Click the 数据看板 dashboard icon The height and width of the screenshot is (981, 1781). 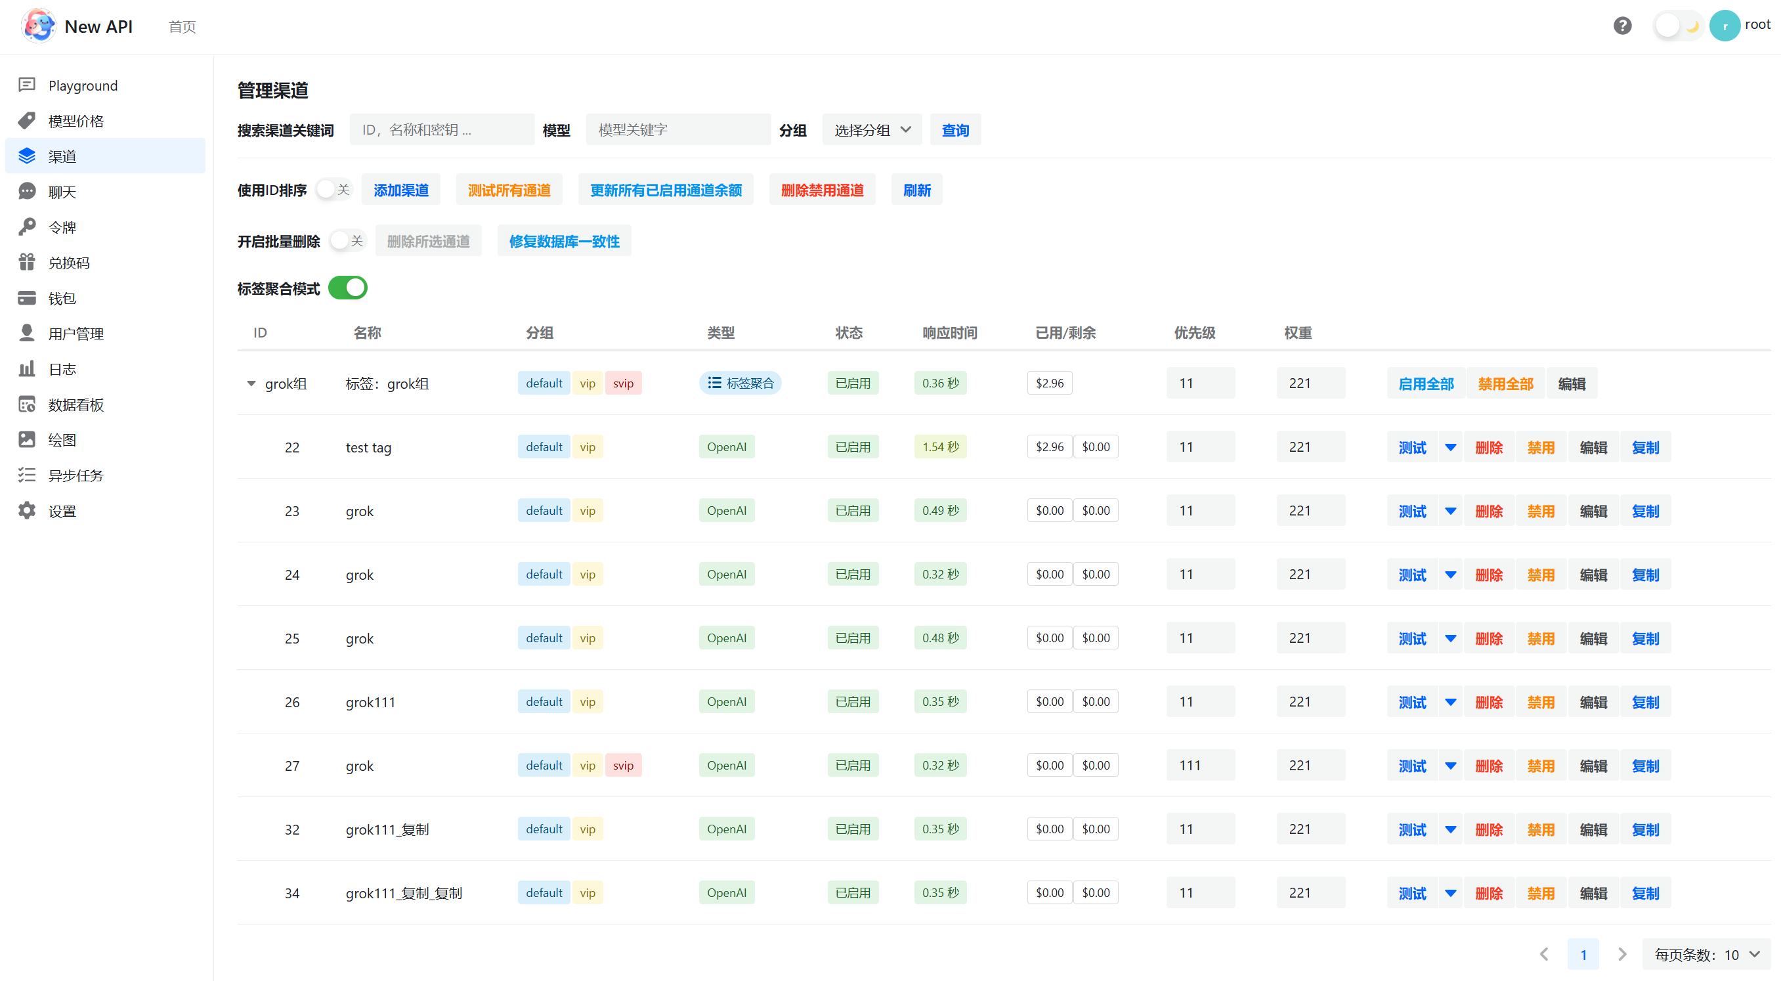tap(27, 404)
